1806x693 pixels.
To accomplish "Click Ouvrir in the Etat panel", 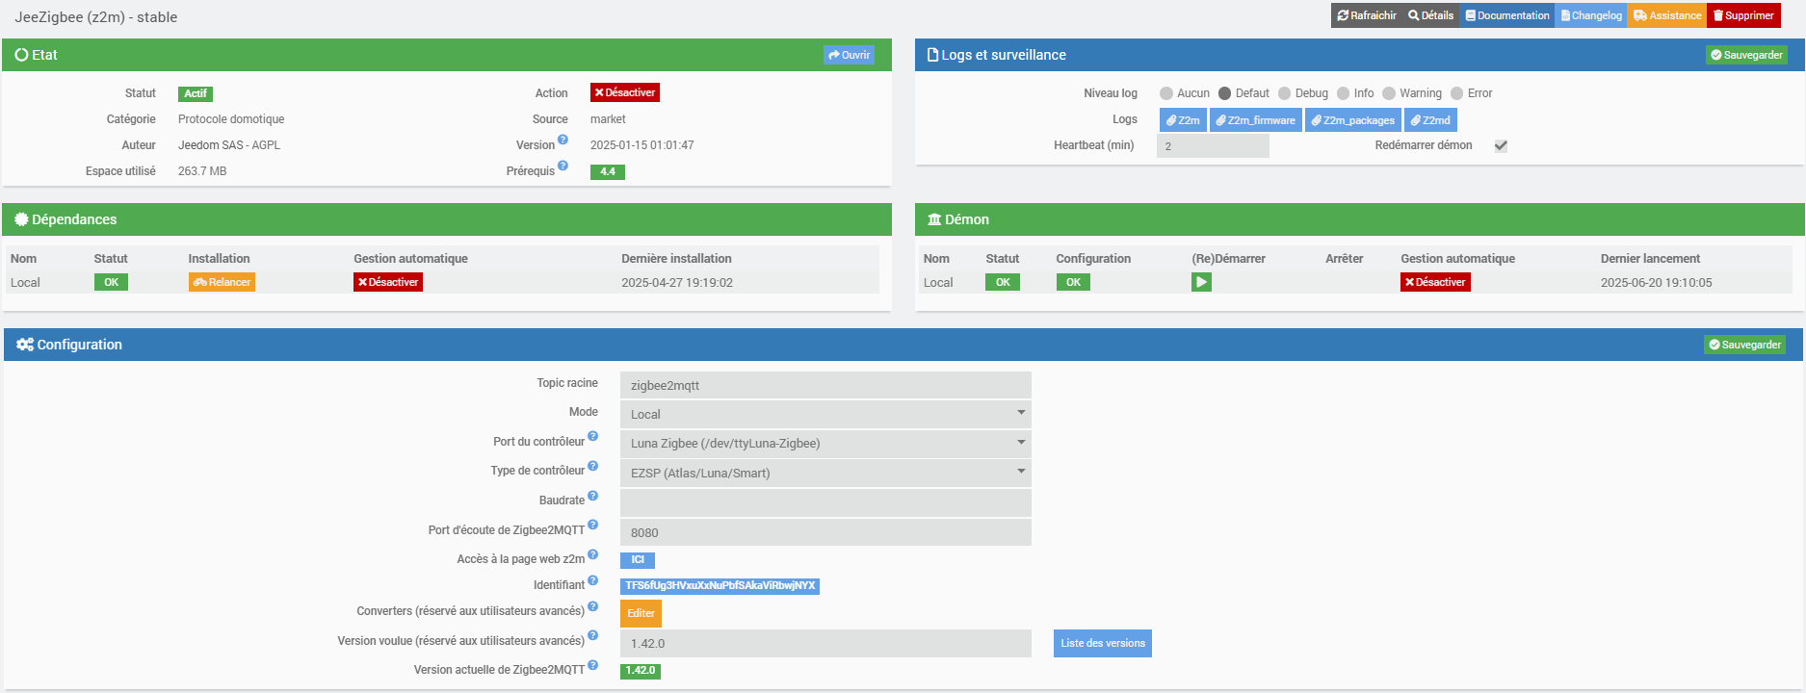I will coord(849,55).
